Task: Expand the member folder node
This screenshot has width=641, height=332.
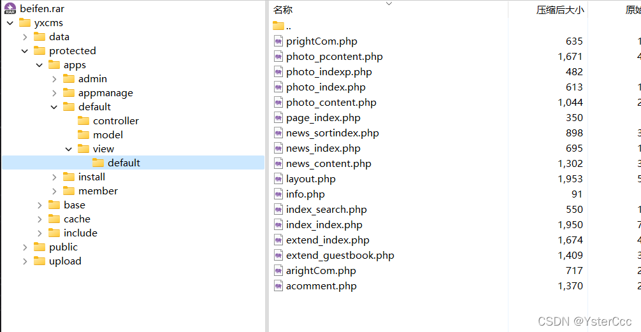Action: 54,191
